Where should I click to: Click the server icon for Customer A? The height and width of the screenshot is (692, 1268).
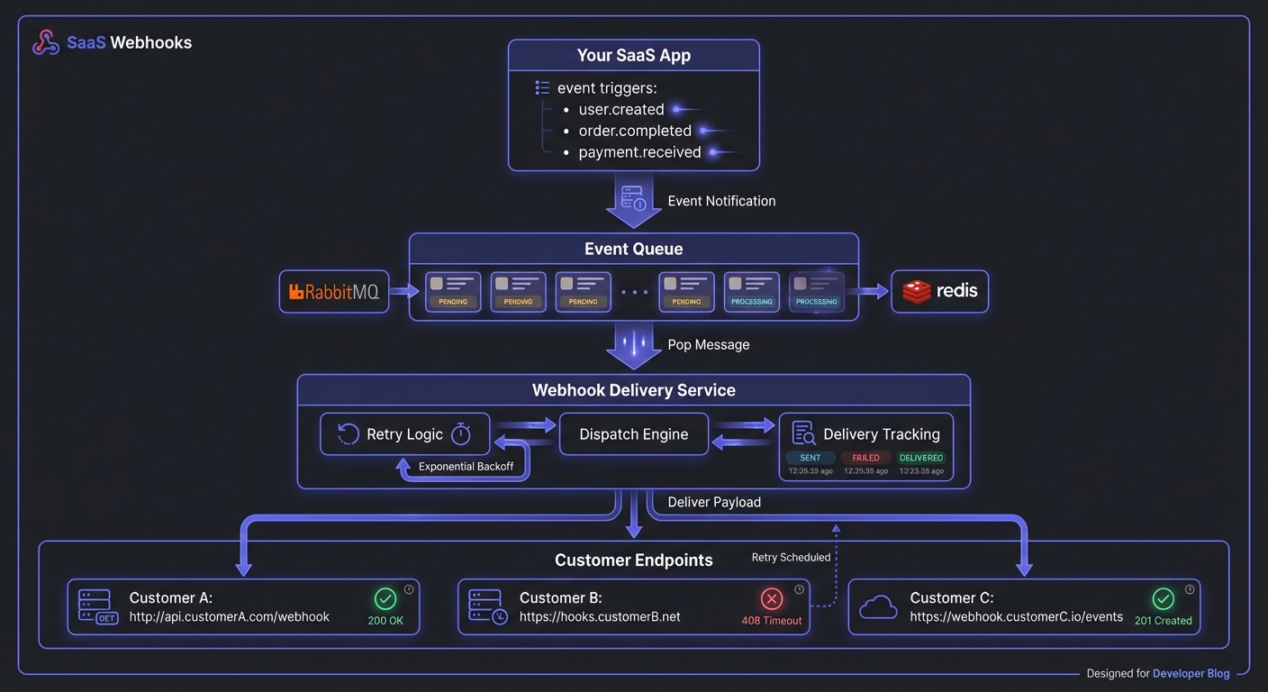point(95,607)
